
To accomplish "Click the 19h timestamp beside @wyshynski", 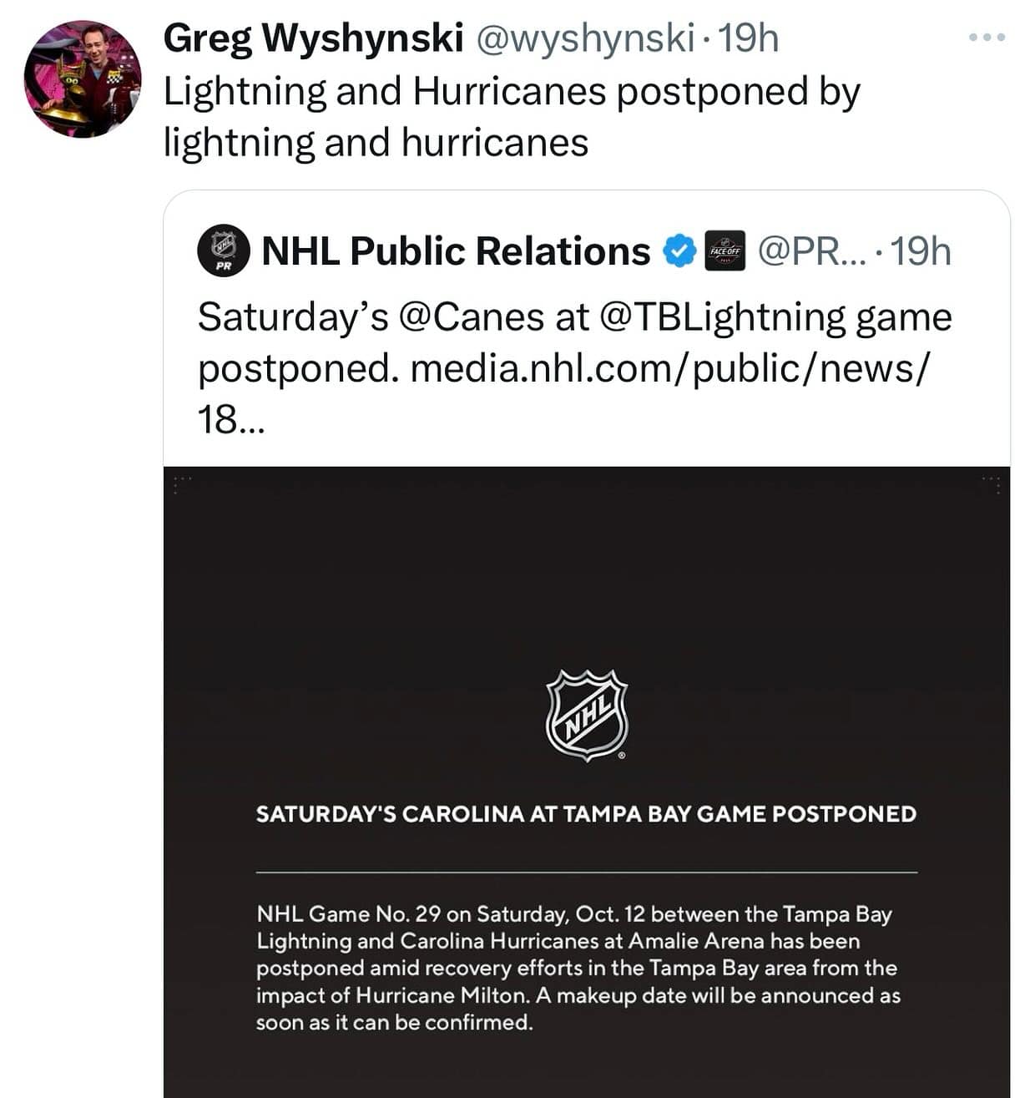I will coord(748,38).
